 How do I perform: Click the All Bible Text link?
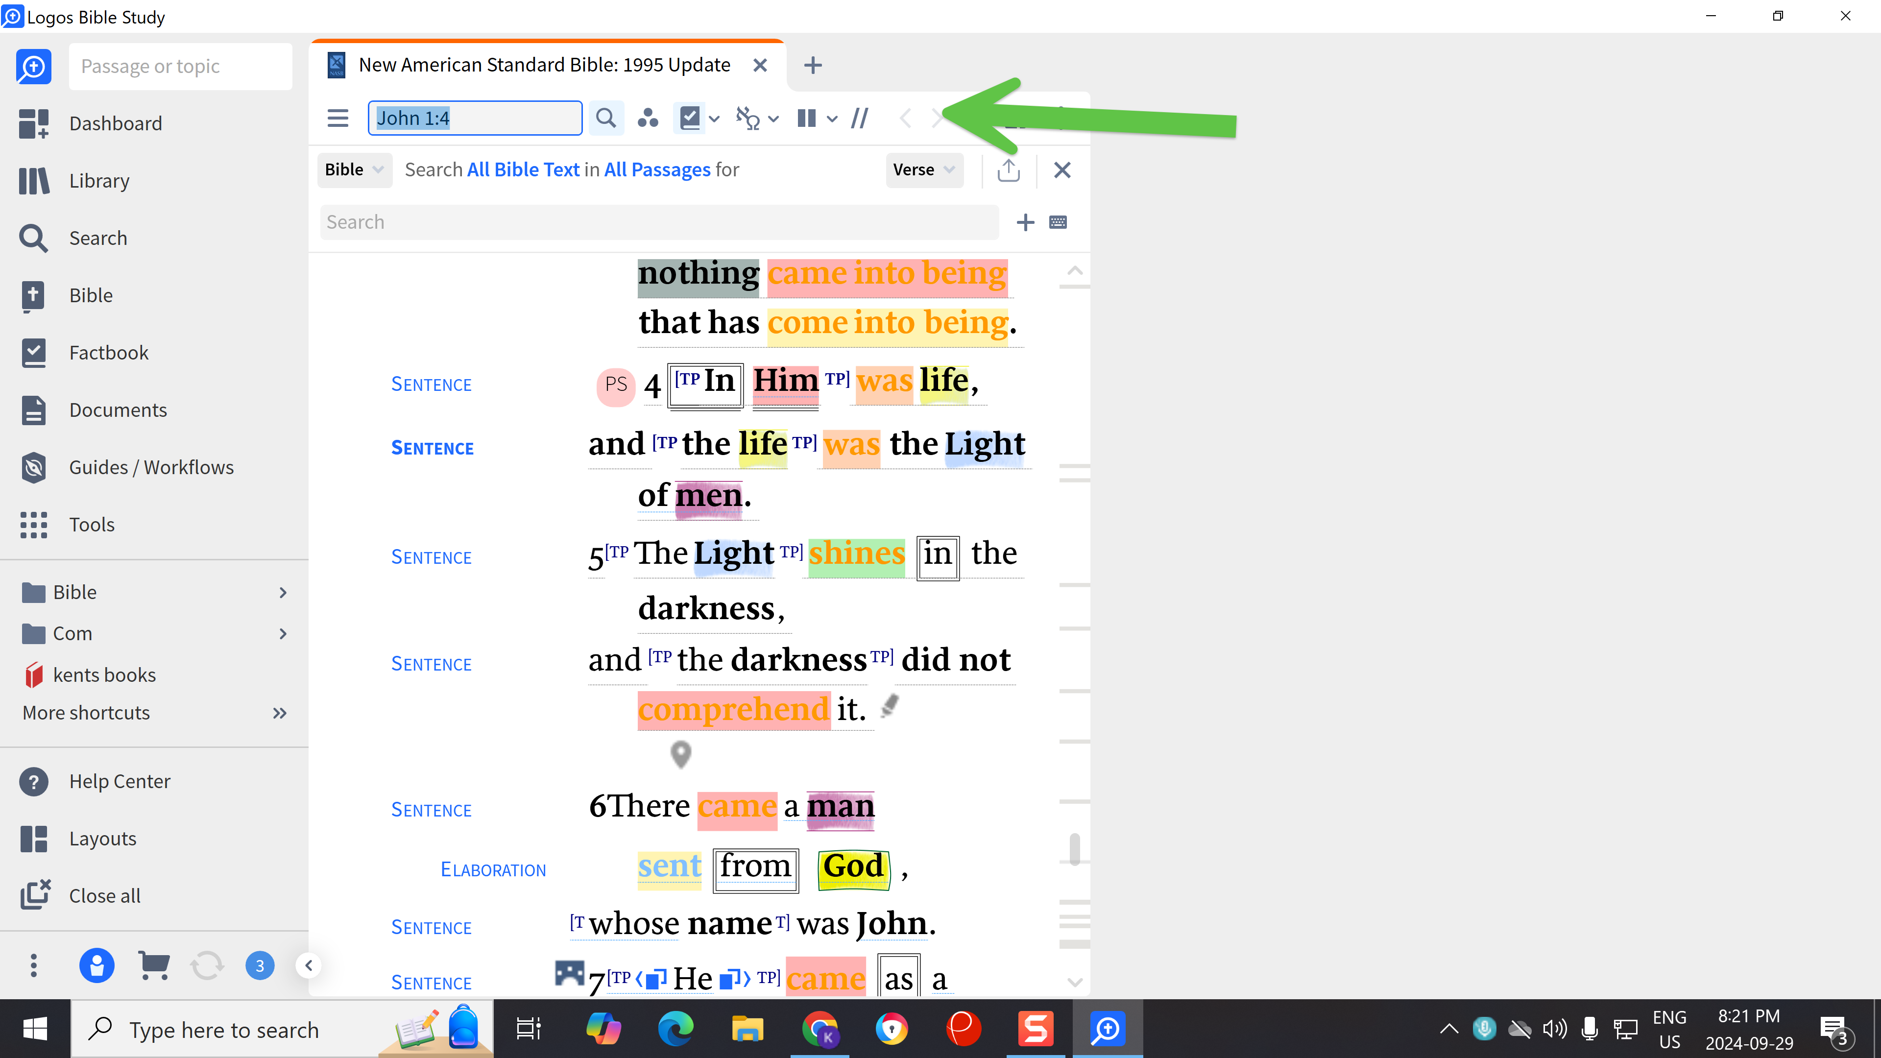coord(524,169)
